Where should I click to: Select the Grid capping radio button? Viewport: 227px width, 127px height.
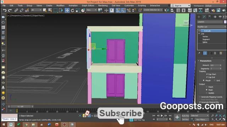pyautogui.click(x=215, y=80)
